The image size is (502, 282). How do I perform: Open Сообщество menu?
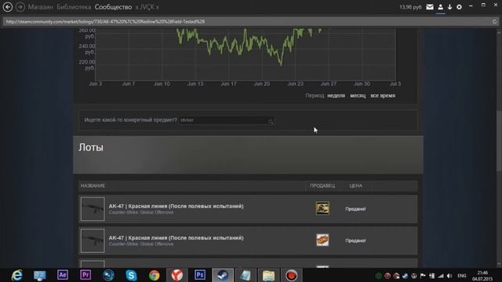(113, 7)
